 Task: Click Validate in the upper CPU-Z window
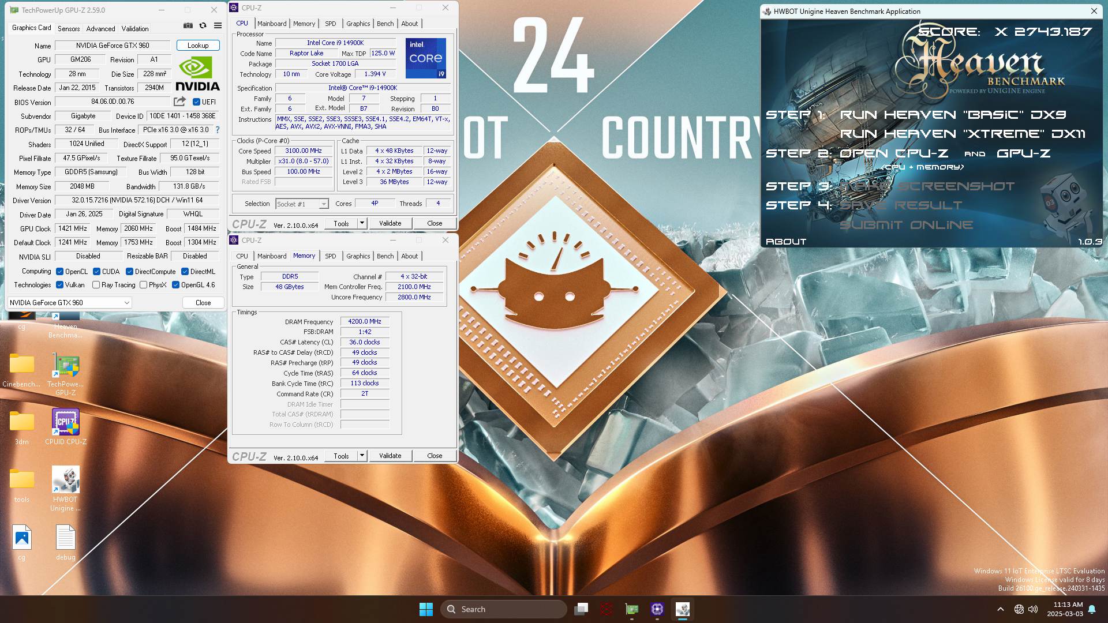tap(390, 223)
